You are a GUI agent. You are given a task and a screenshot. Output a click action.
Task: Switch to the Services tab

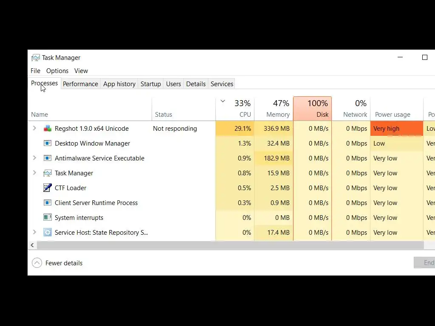tap(222, 84)
